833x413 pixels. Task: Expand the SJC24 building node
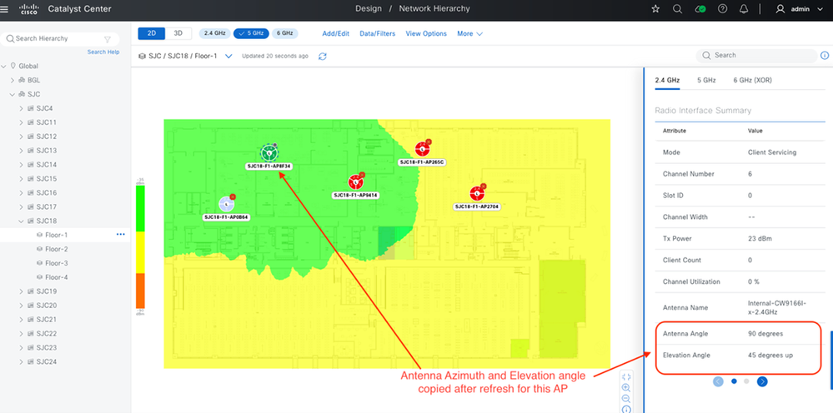(x=21, y=362)
